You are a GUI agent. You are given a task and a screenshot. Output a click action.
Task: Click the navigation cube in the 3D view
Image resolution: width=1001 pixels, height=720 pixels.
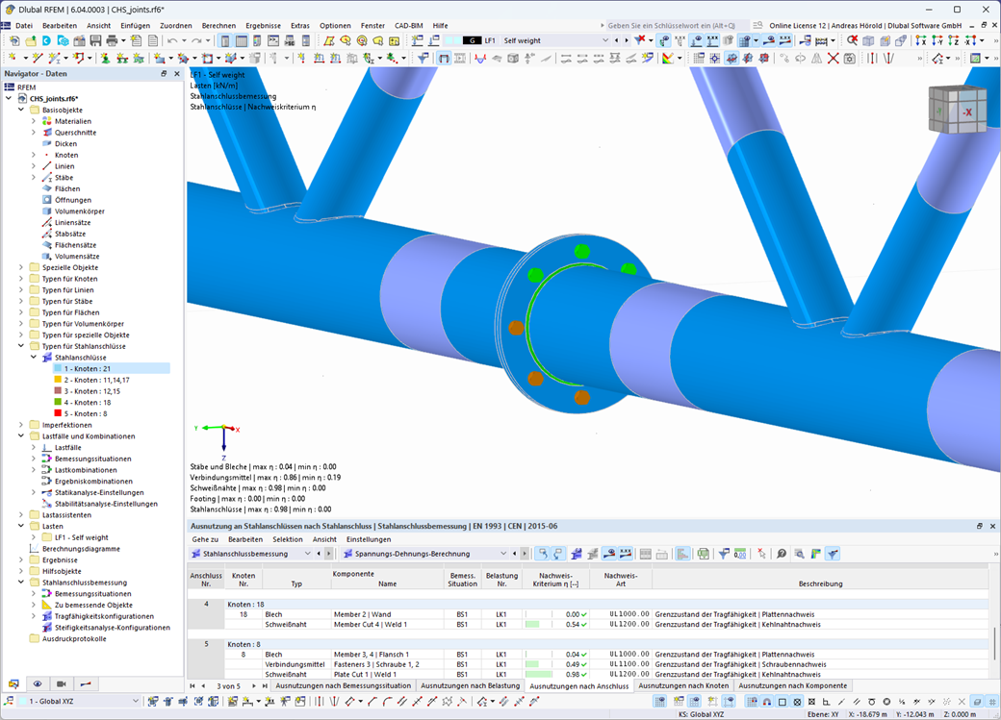pyautogui.click(x=956, y=110)
